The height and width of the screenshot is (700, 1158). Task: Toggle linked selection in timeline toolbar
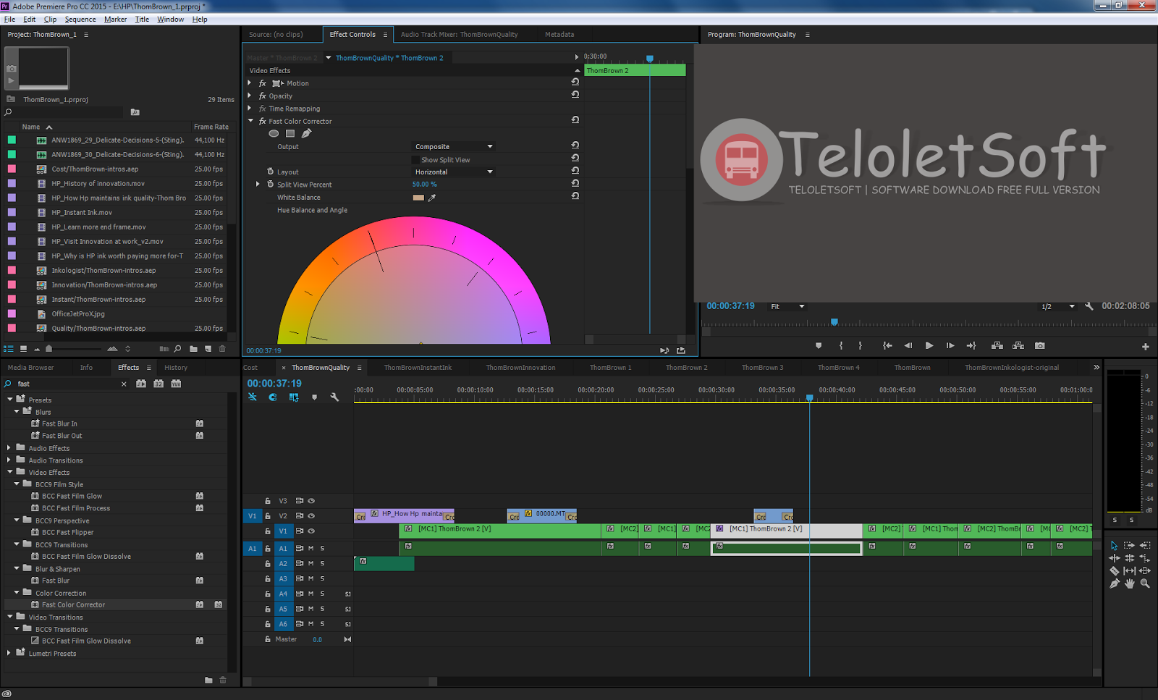coord(293,397)
